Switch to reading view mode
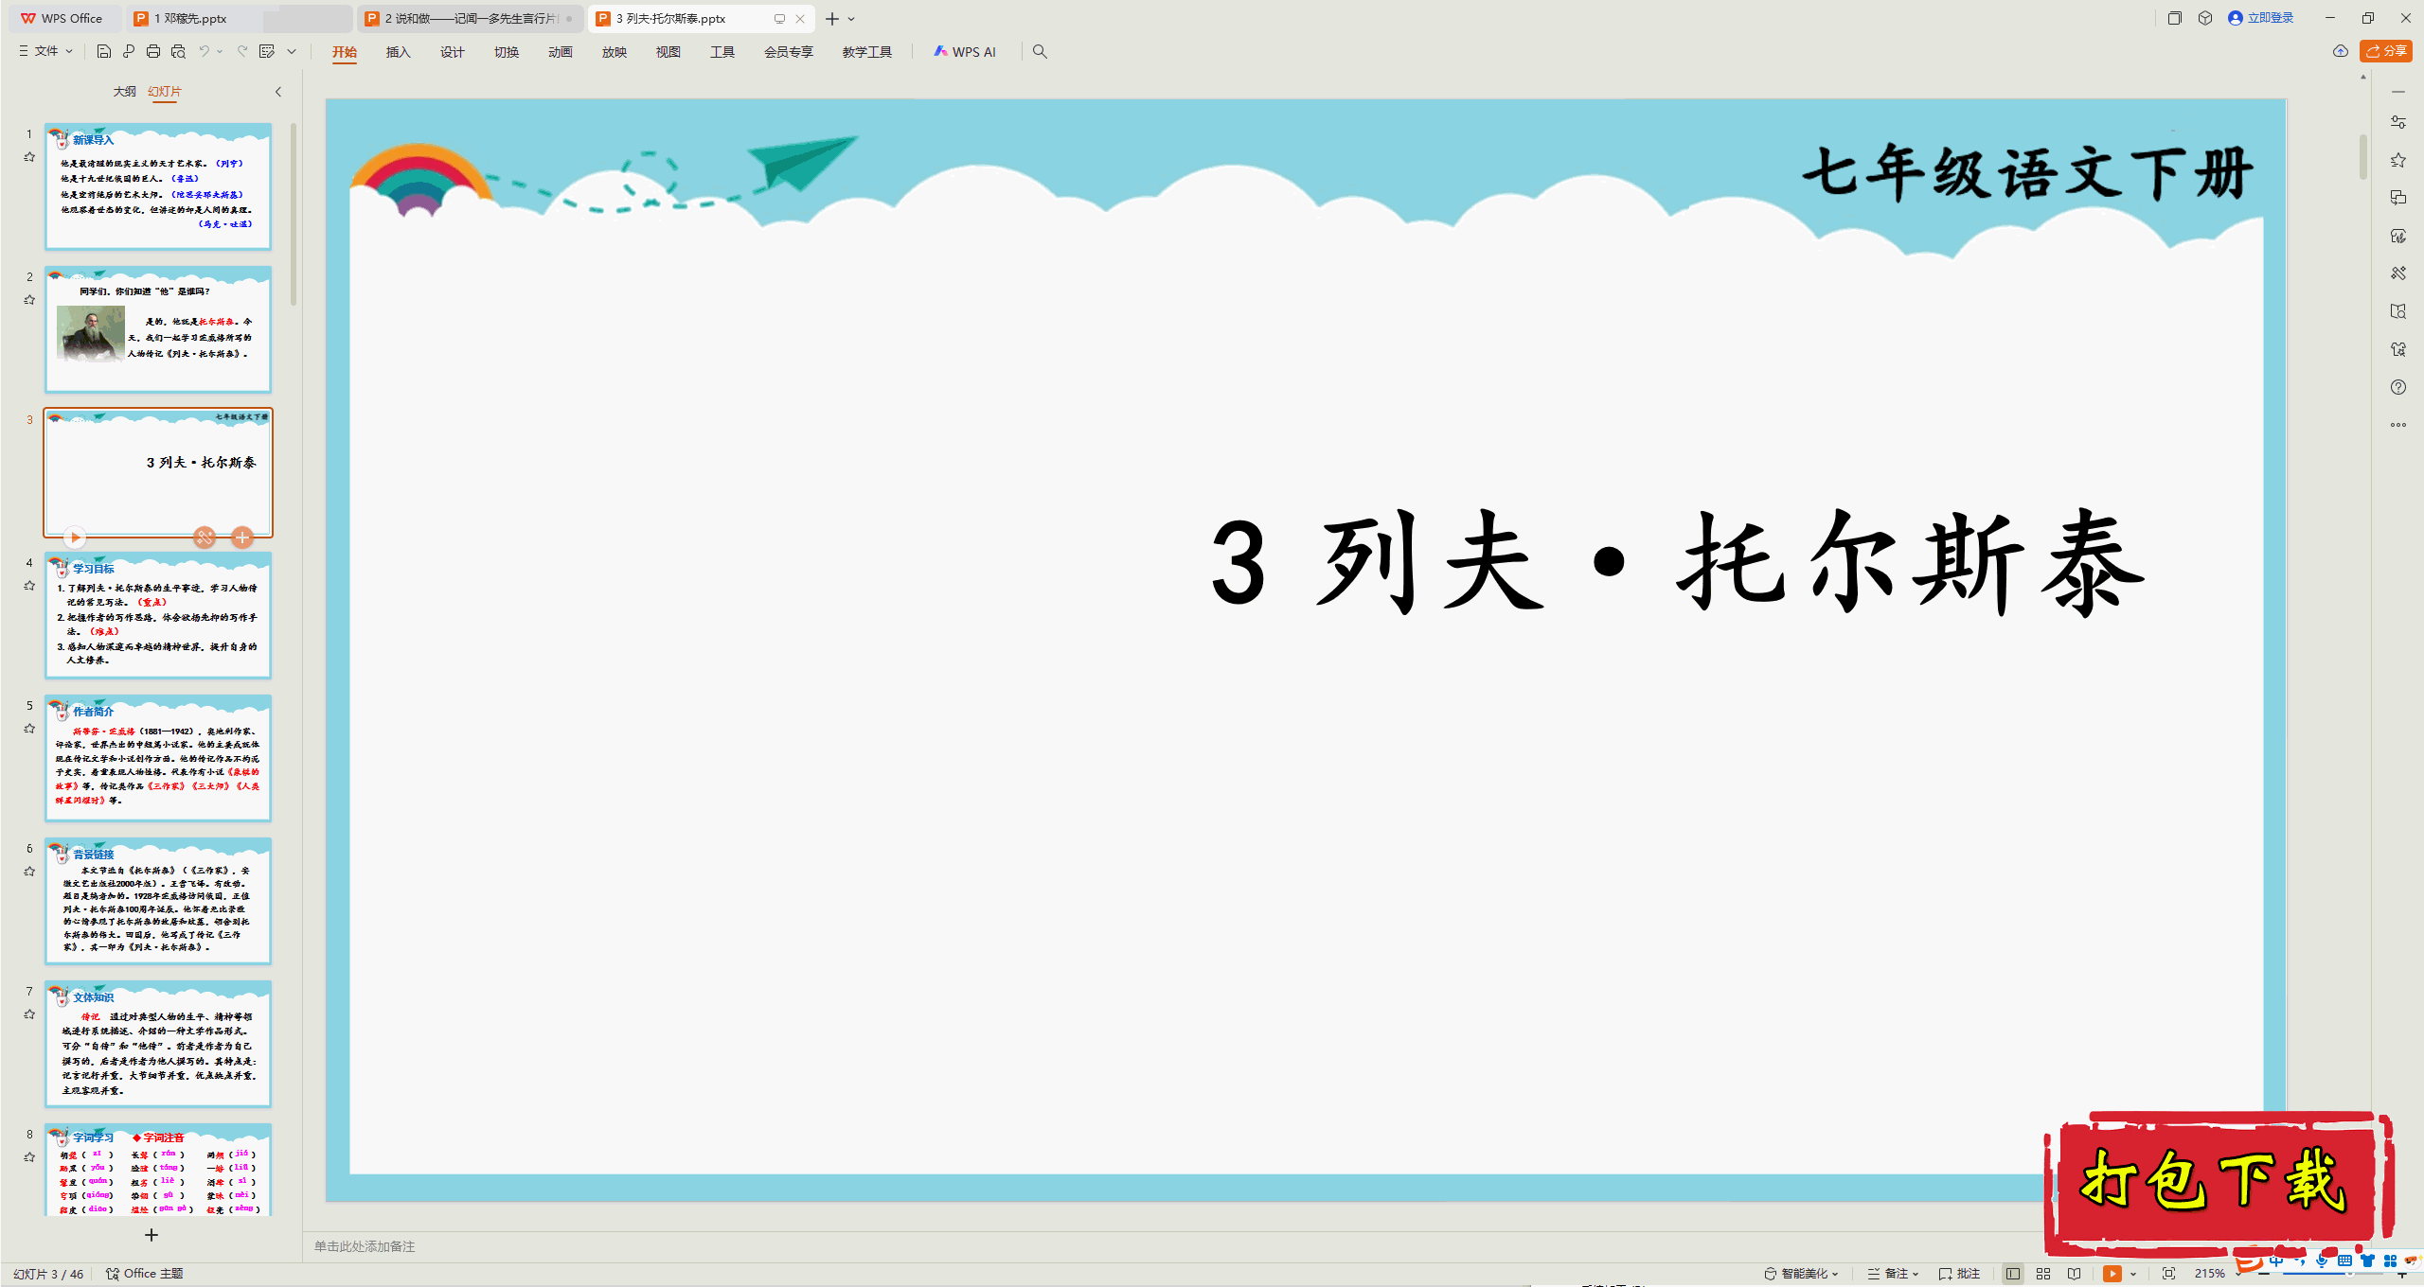 click(2074, 1274)
